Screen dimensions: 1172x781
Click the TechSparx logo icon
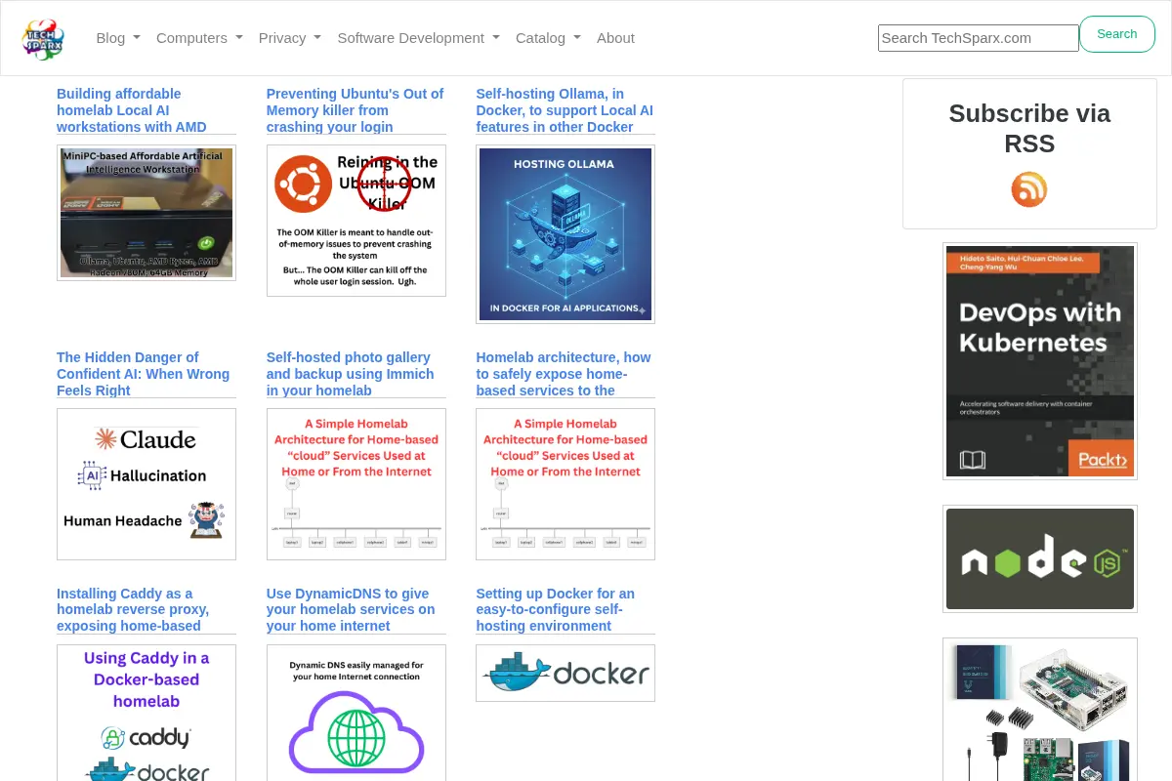tap(43, 38)
